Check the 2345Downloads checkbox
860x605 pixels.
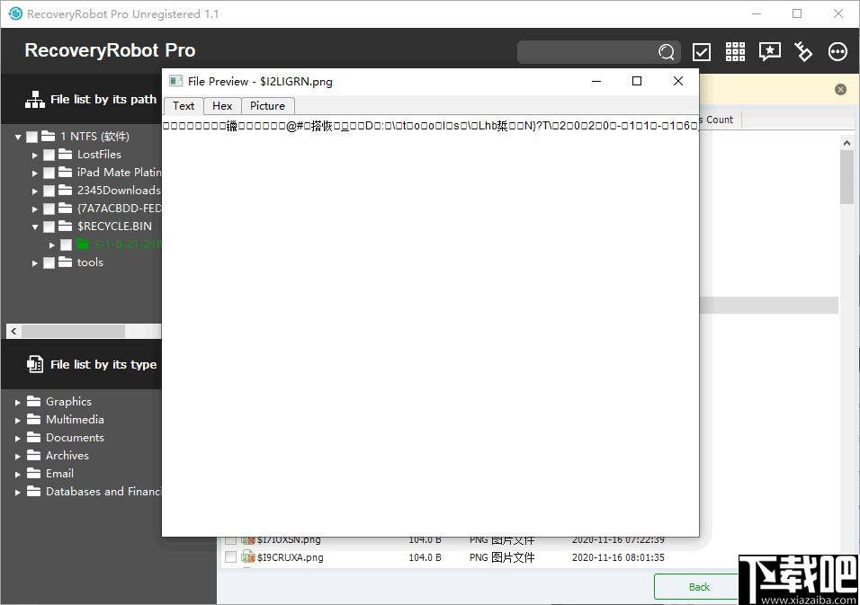49,191
